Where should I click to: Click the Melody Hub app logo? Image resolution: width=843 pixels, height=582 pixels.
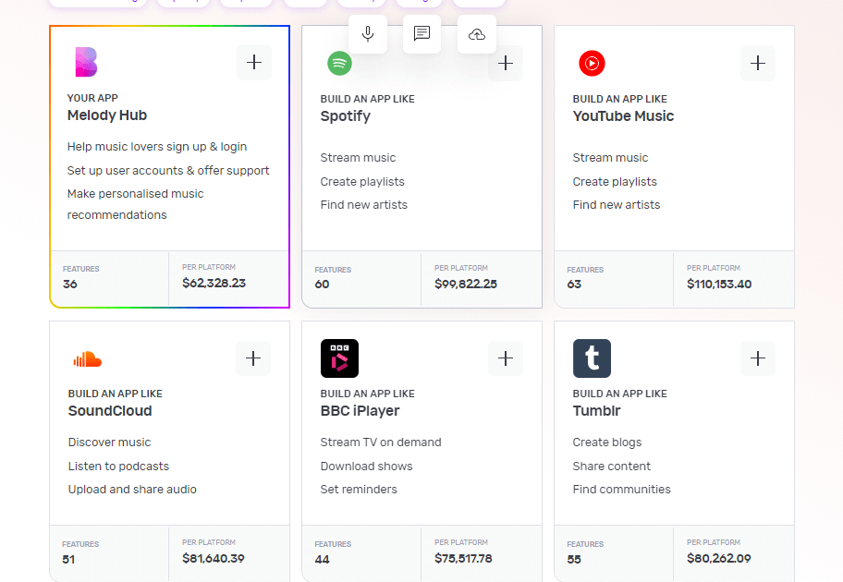(x=86, y=62)
